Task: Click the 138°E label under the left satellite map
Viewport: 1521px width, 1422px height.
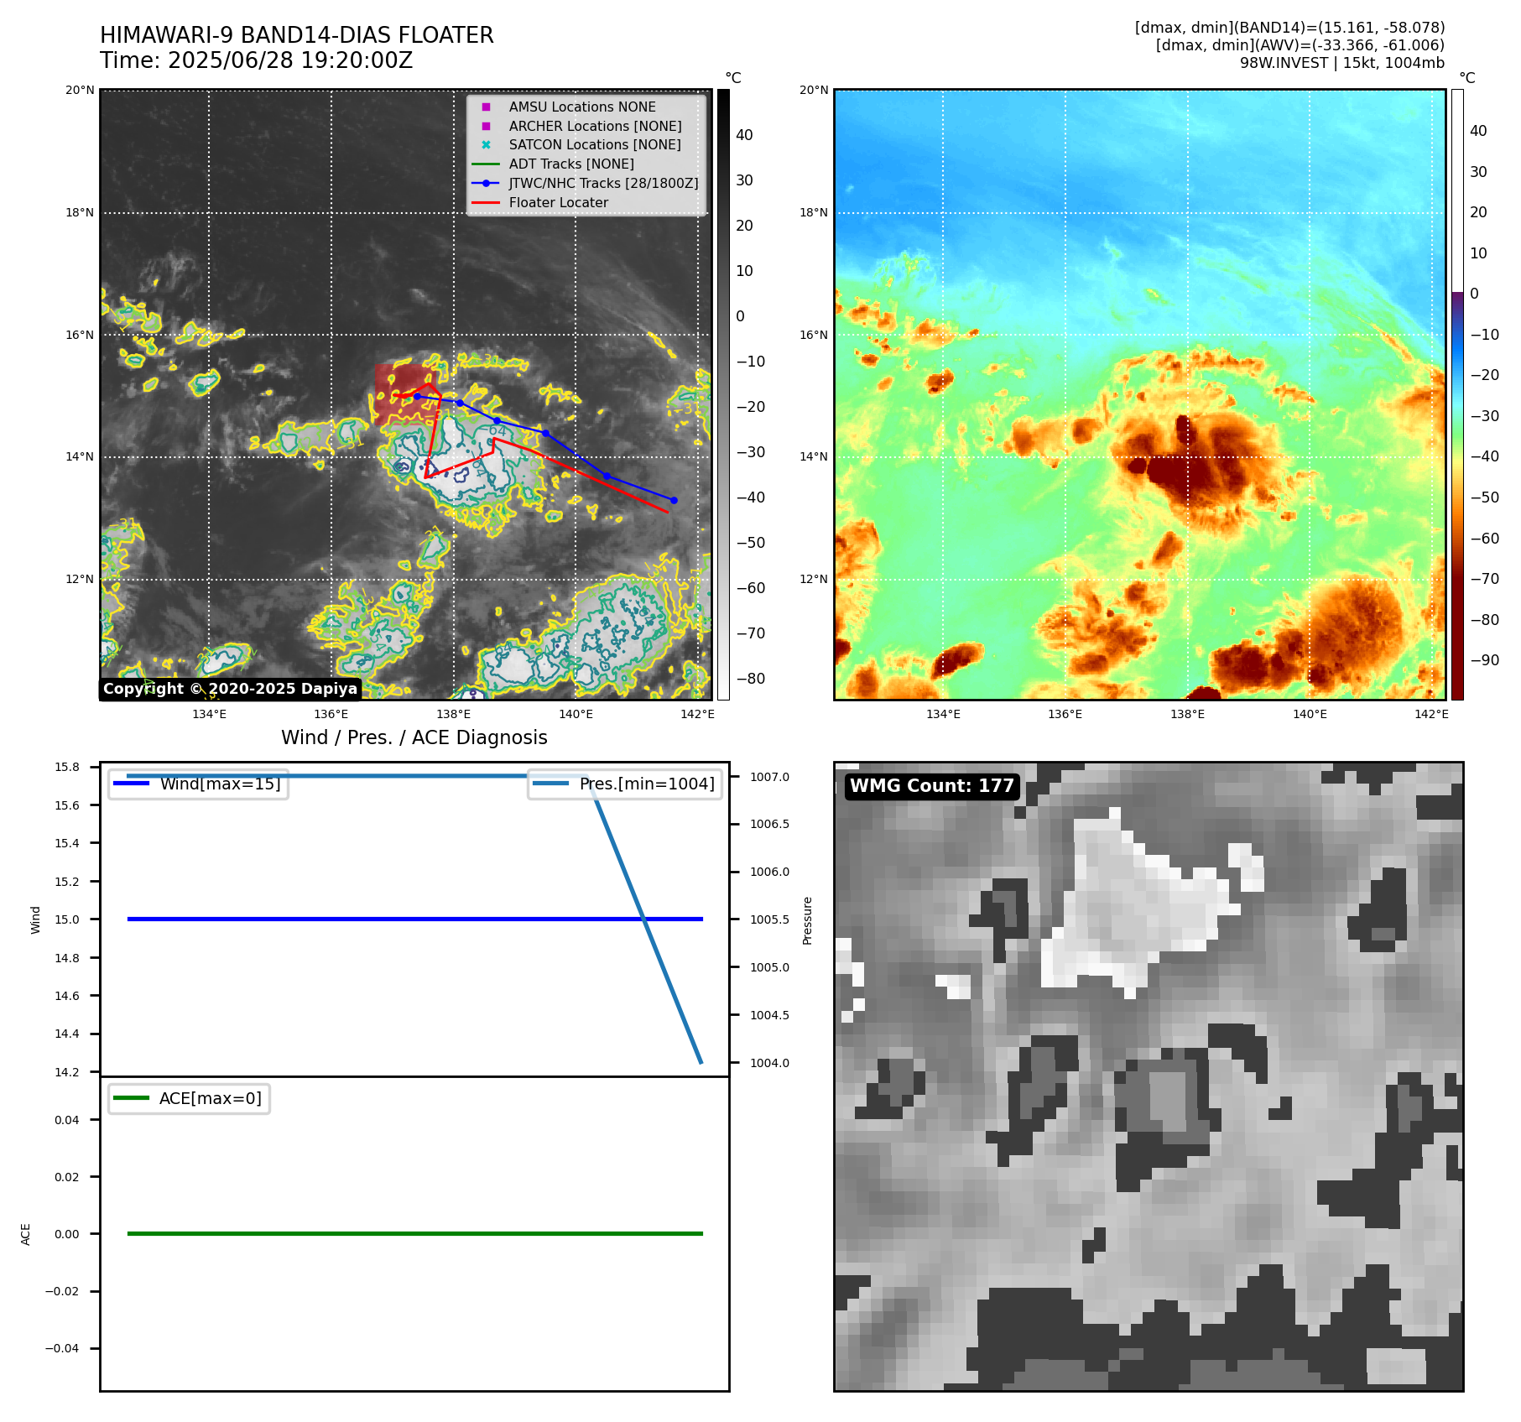Action: 453,714
